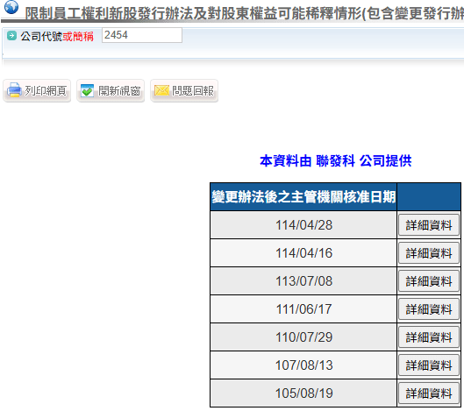Screen dimensions: 464x411
Task: Click the printer icon on 列印網頁
Action: [14, 90]
